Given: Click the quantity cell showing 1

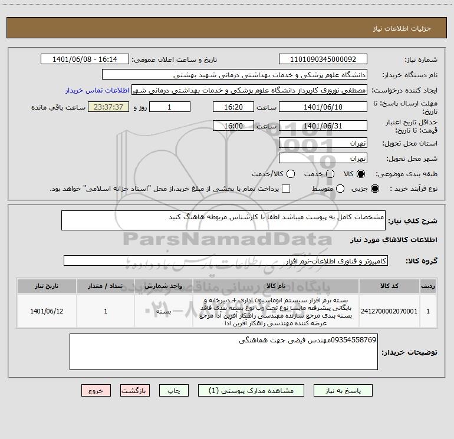Looking at the screenshot, I should [106, 311].
